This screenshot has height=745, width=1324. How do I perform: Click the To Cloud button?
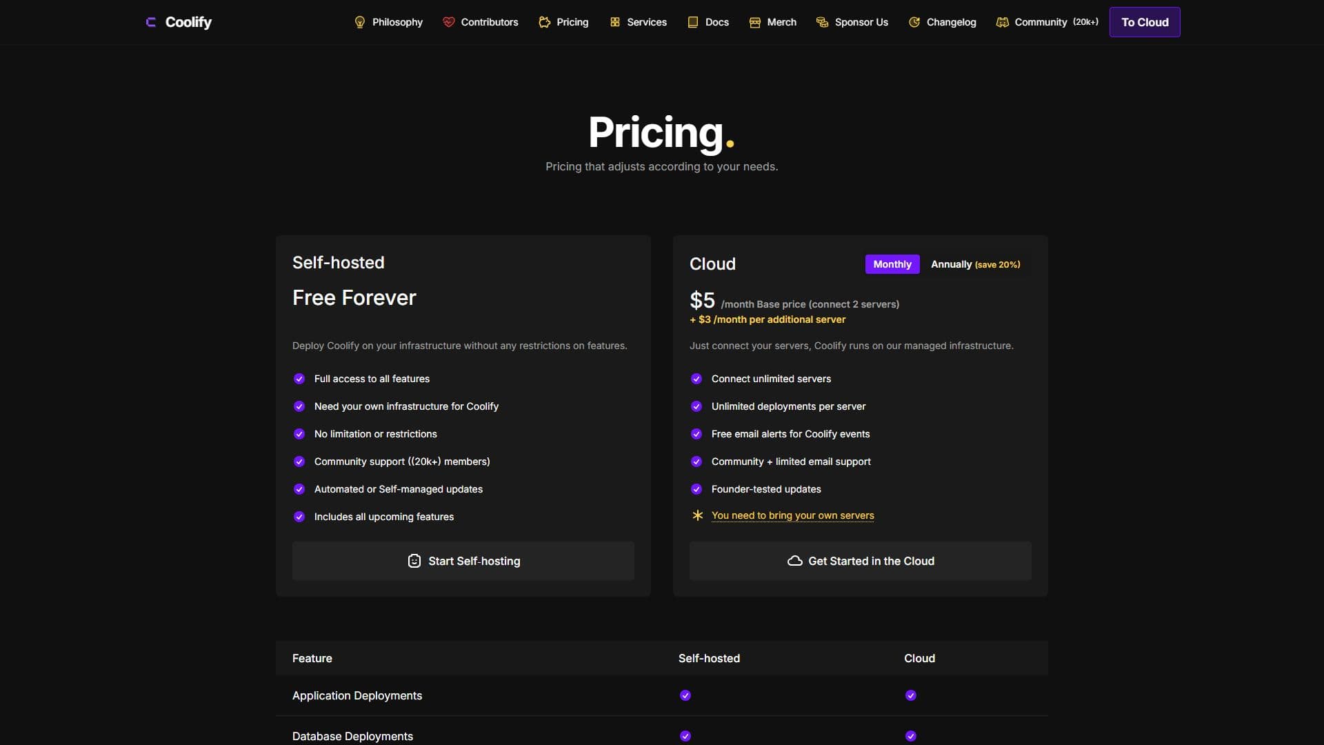coord(1145,22)
